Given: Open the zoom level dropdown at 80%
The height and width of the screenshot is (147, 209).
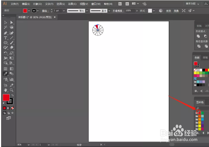Looking at the screenshot, I should 29,145.
